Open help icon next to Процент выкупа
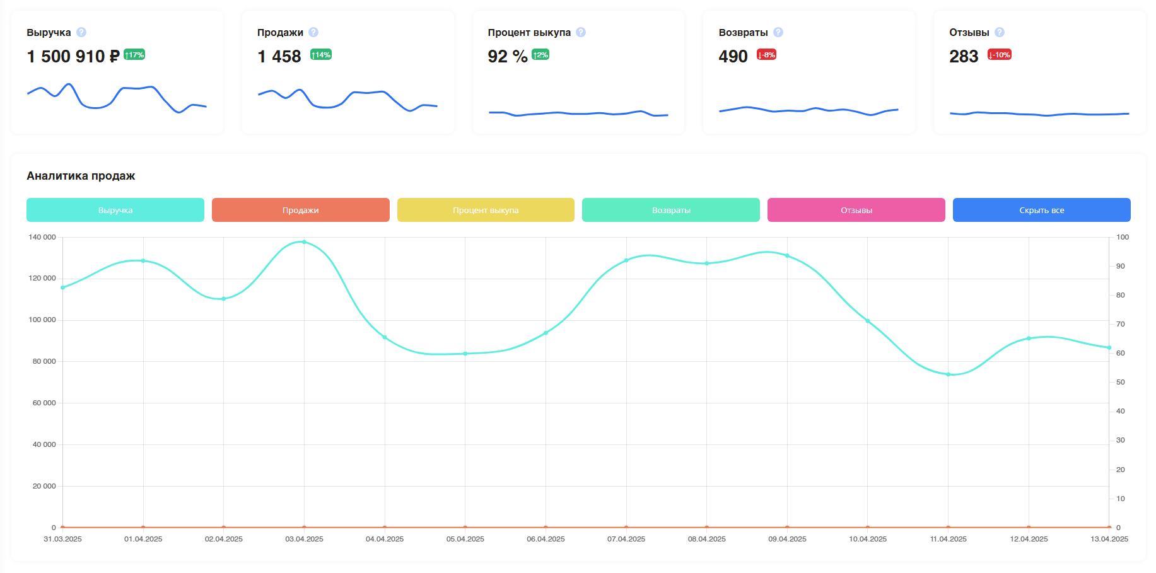 tap(581, 32)
